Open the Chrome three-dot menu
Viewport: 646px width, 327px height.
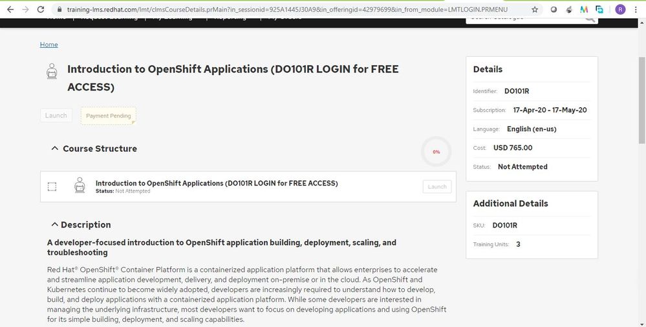coord(636,10)
